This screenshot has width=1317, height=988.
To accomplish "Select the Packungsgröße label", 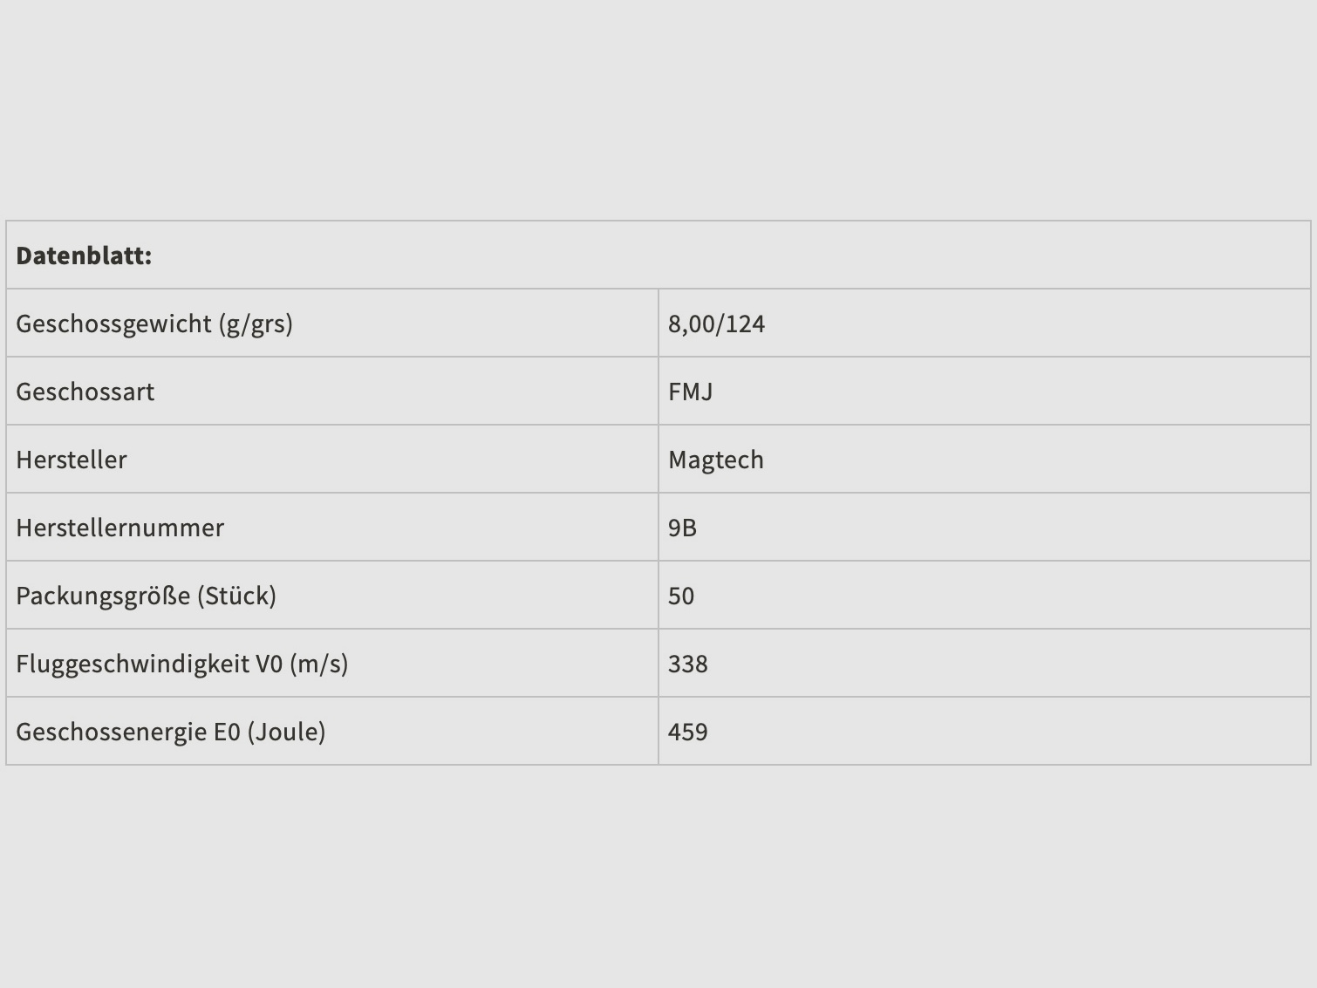I will click(103, 596).
